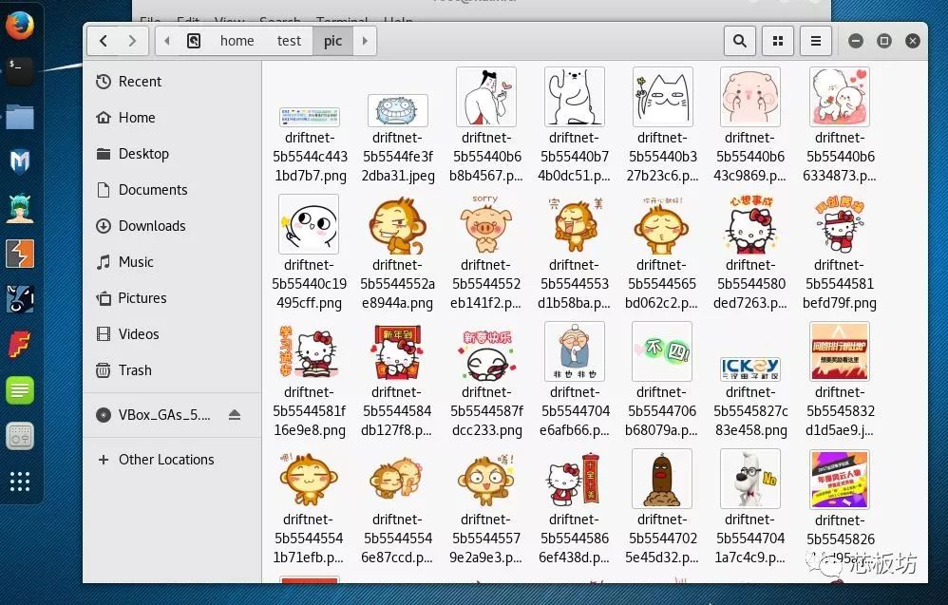Screen dimensions: 948x605
Task: Open Desktop in the sidebar
Action: coord(172,154)
